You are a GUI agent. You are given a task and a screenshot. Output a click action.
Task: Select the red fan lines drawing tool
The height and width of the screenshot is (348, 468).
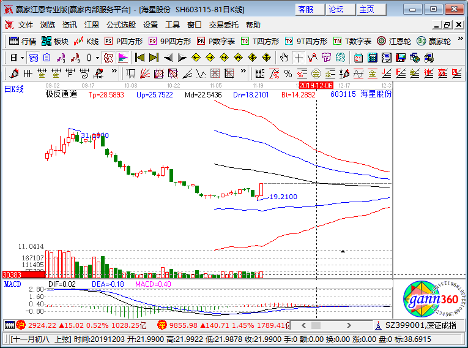145,74
